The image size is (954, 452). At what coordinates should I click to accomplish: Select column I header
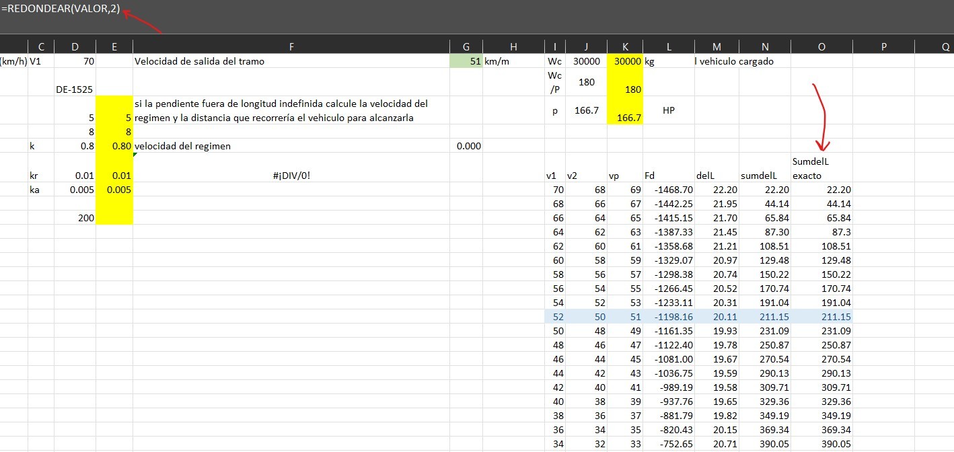555,46
